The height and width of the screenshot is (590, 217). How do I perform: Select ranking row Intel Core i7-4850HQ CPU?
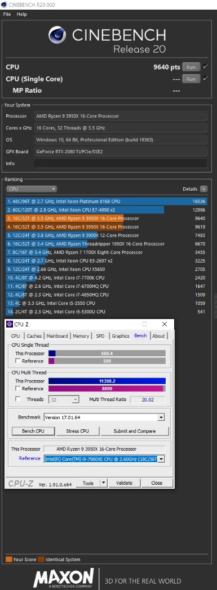pos(107,295)
